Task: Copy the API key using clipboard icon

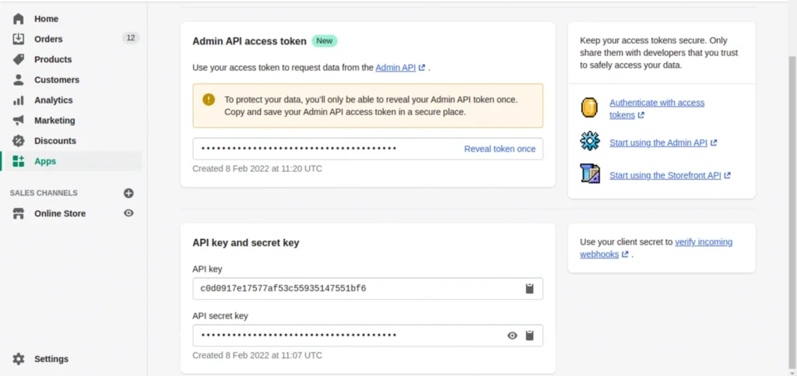Action: (x=529, y=289)
